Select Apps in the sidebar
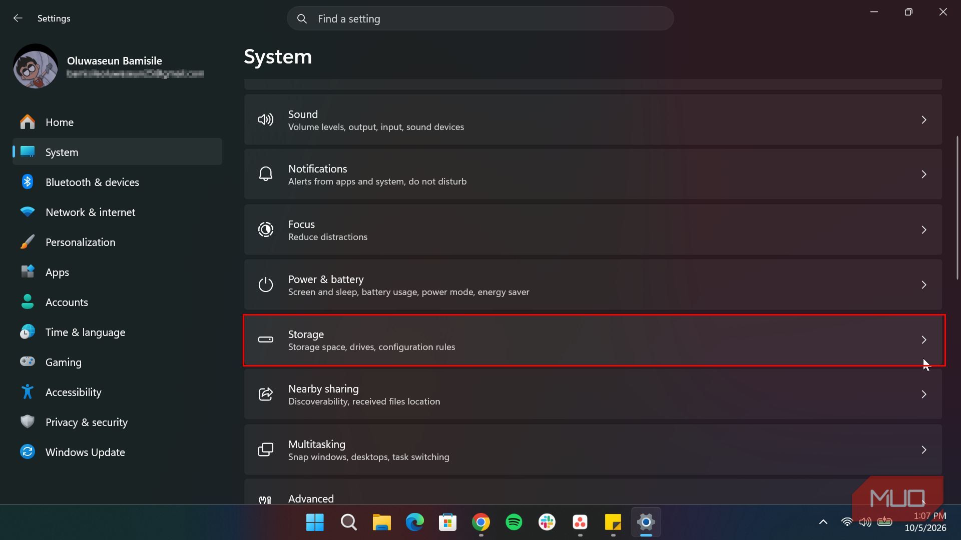Screen dimensions: 961x540 pyautogui.click(x=117, y=272)
